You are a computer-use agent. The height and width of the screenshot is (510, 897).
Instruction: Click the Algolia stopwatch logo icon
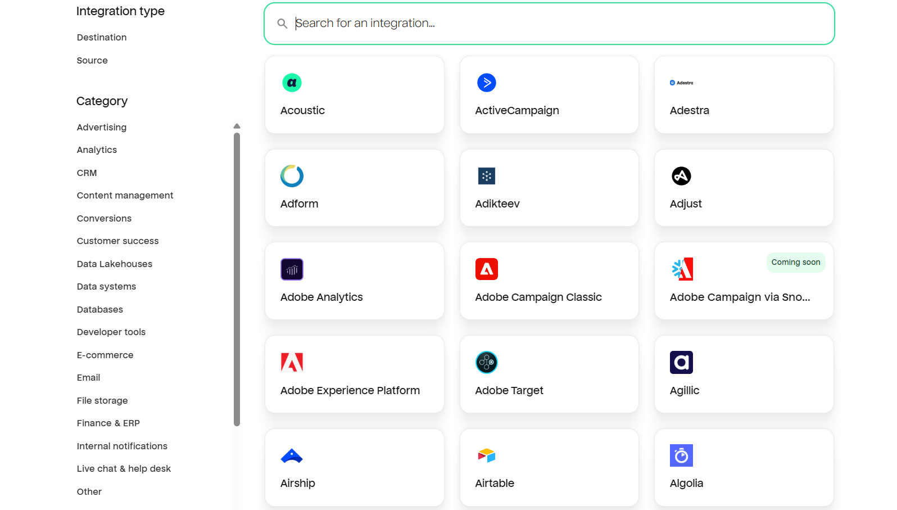coord(681,455)
